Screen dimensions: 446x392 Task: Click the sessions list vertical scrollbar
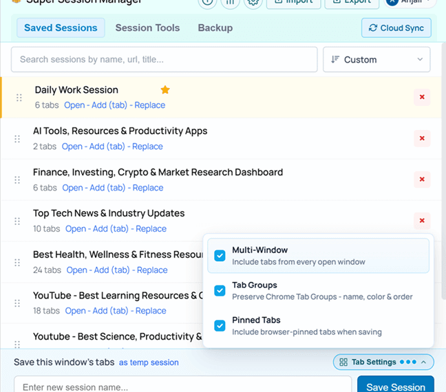[444, 171]
